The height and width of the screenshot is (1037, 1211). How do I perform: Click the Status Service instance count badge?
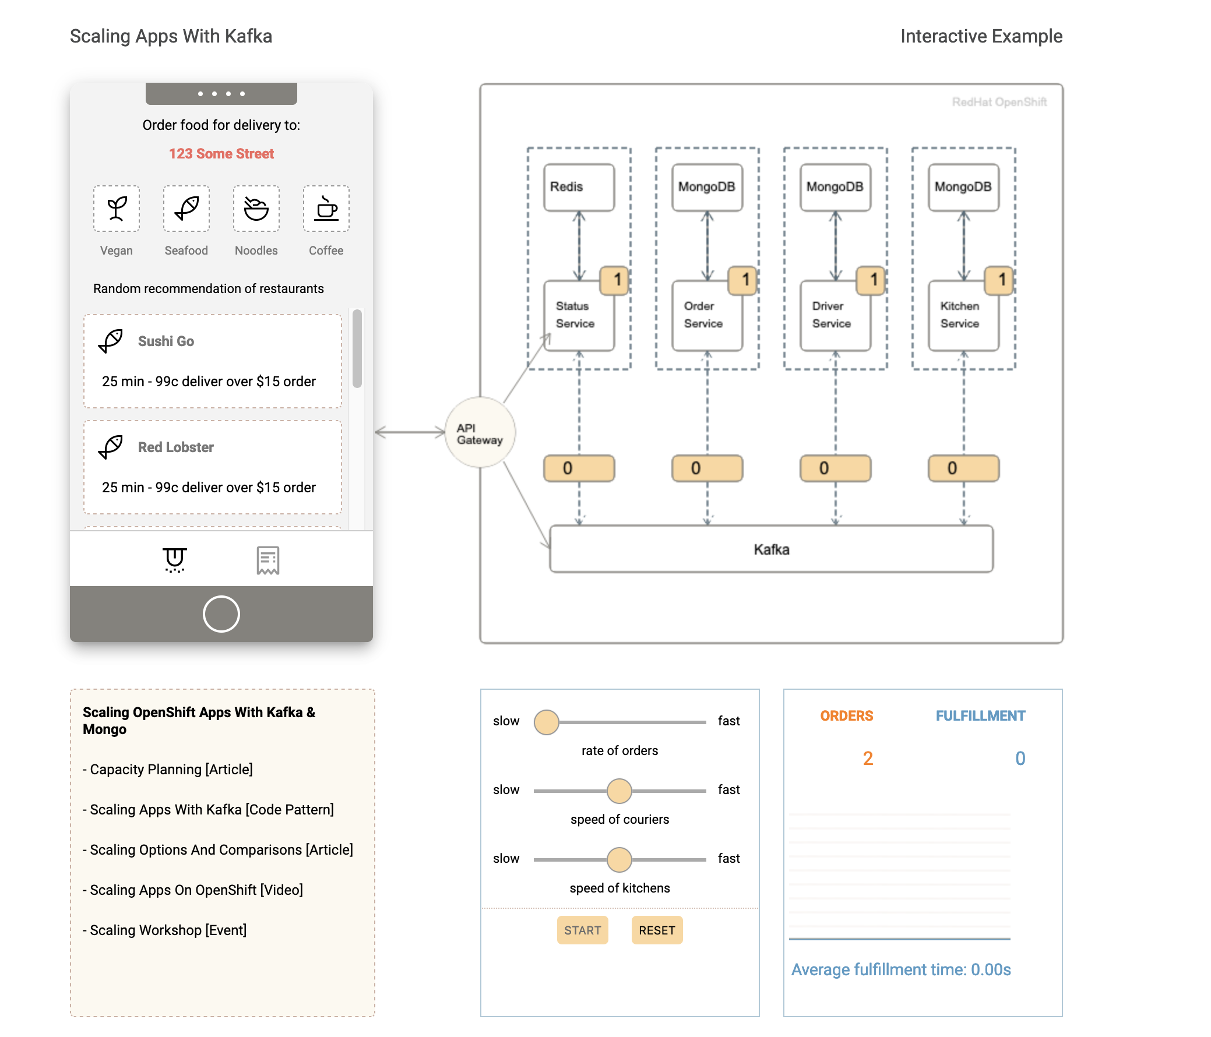(x=615, y=280)
